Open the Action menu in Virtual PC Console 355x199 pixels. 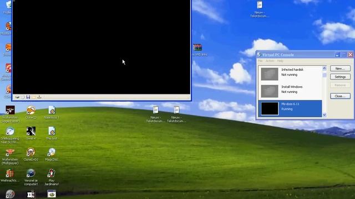pyautogui.click(x=270, y=61)
